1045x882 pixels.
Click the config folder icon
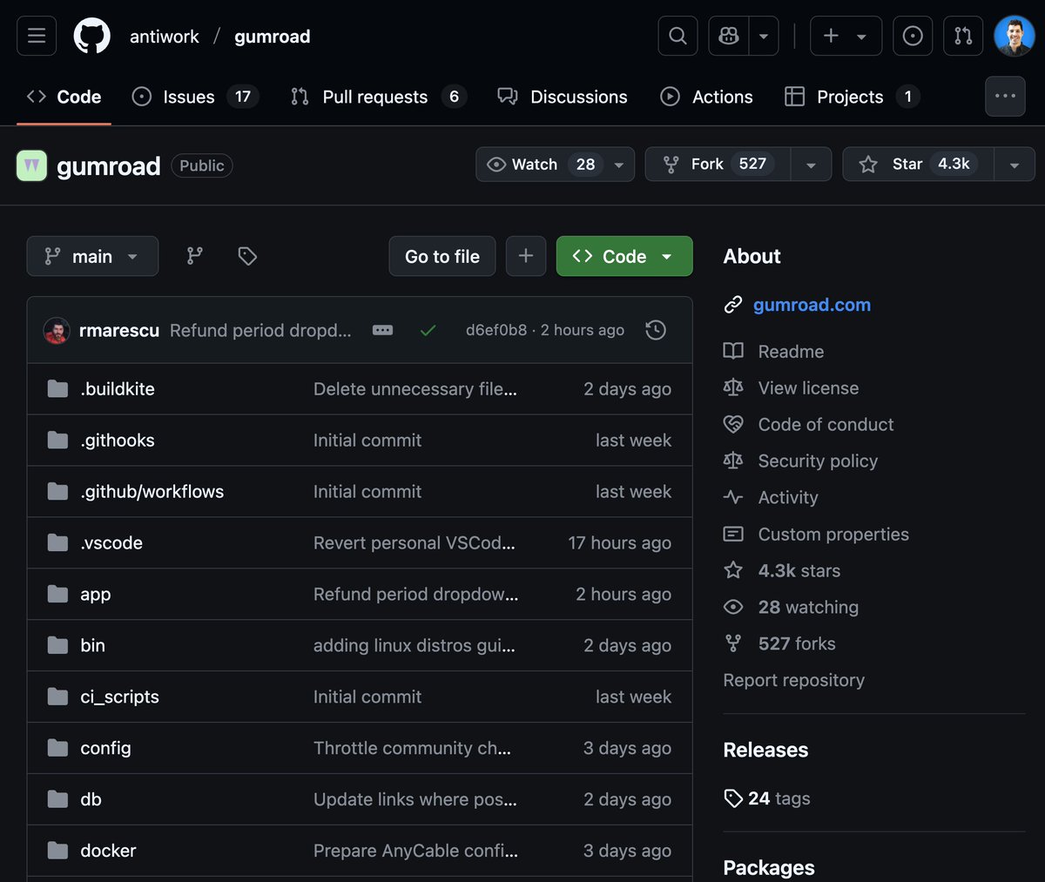point(57,748)
